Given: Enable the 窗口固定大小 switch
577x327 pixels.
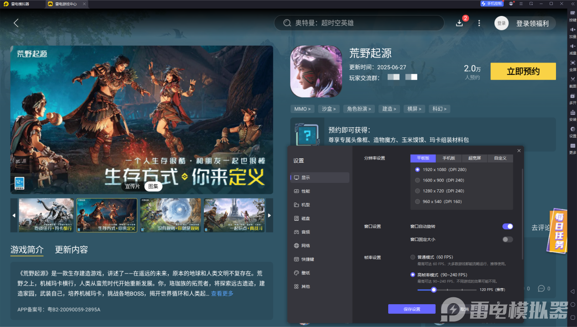Looking at the screenshot, I should pos(508,239).
